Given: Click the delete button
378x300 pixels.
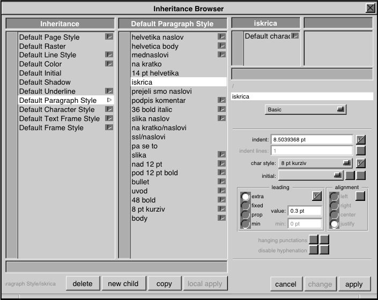Looking at the screenshot, I should (x=83, y=283).
